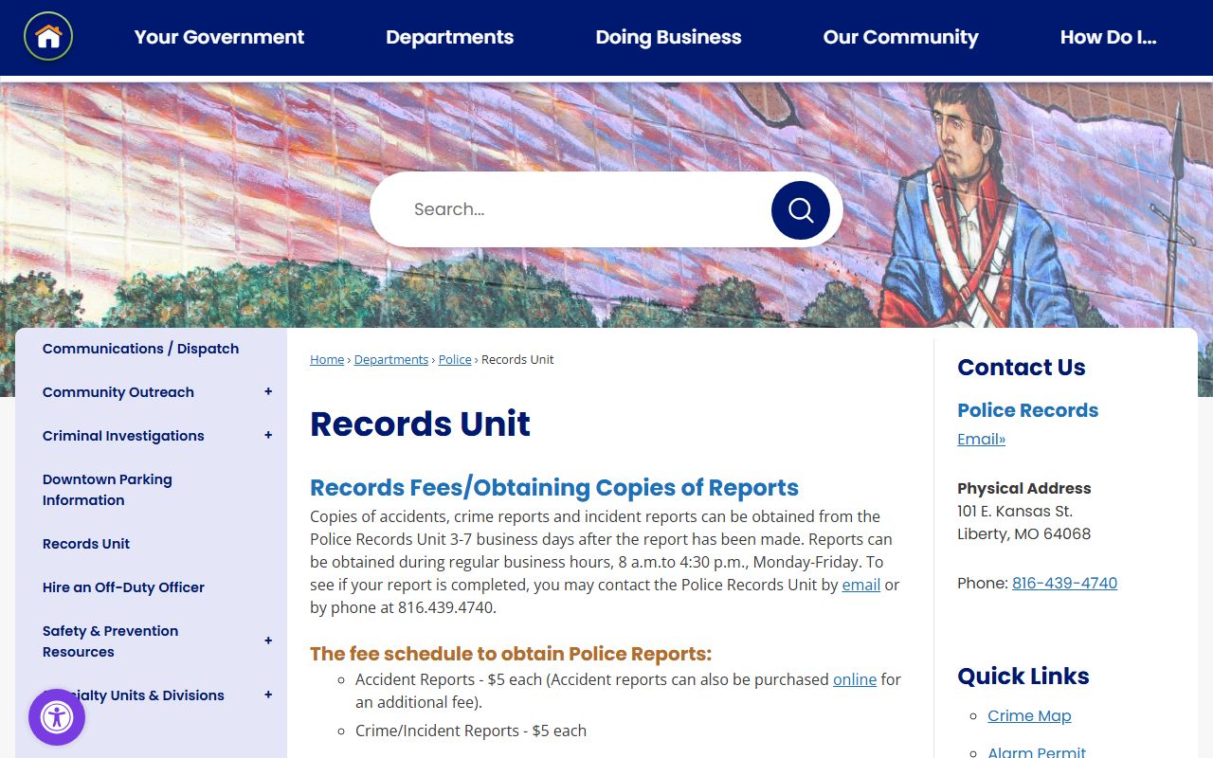The width and height of the screenshot is (1213, 758).
Task: Open the Our Community menu
Action: 900,38
